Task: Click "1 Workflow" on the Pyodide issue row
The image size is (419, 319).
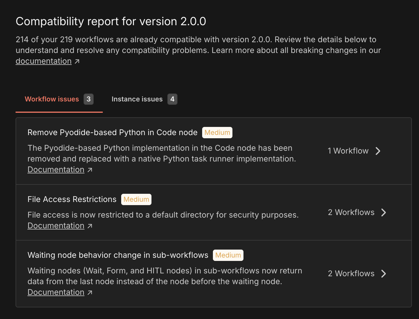Action: point(348,151)
